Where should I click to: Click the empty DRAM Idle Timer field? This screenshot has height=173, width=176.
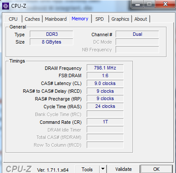[x=105, y=129]
